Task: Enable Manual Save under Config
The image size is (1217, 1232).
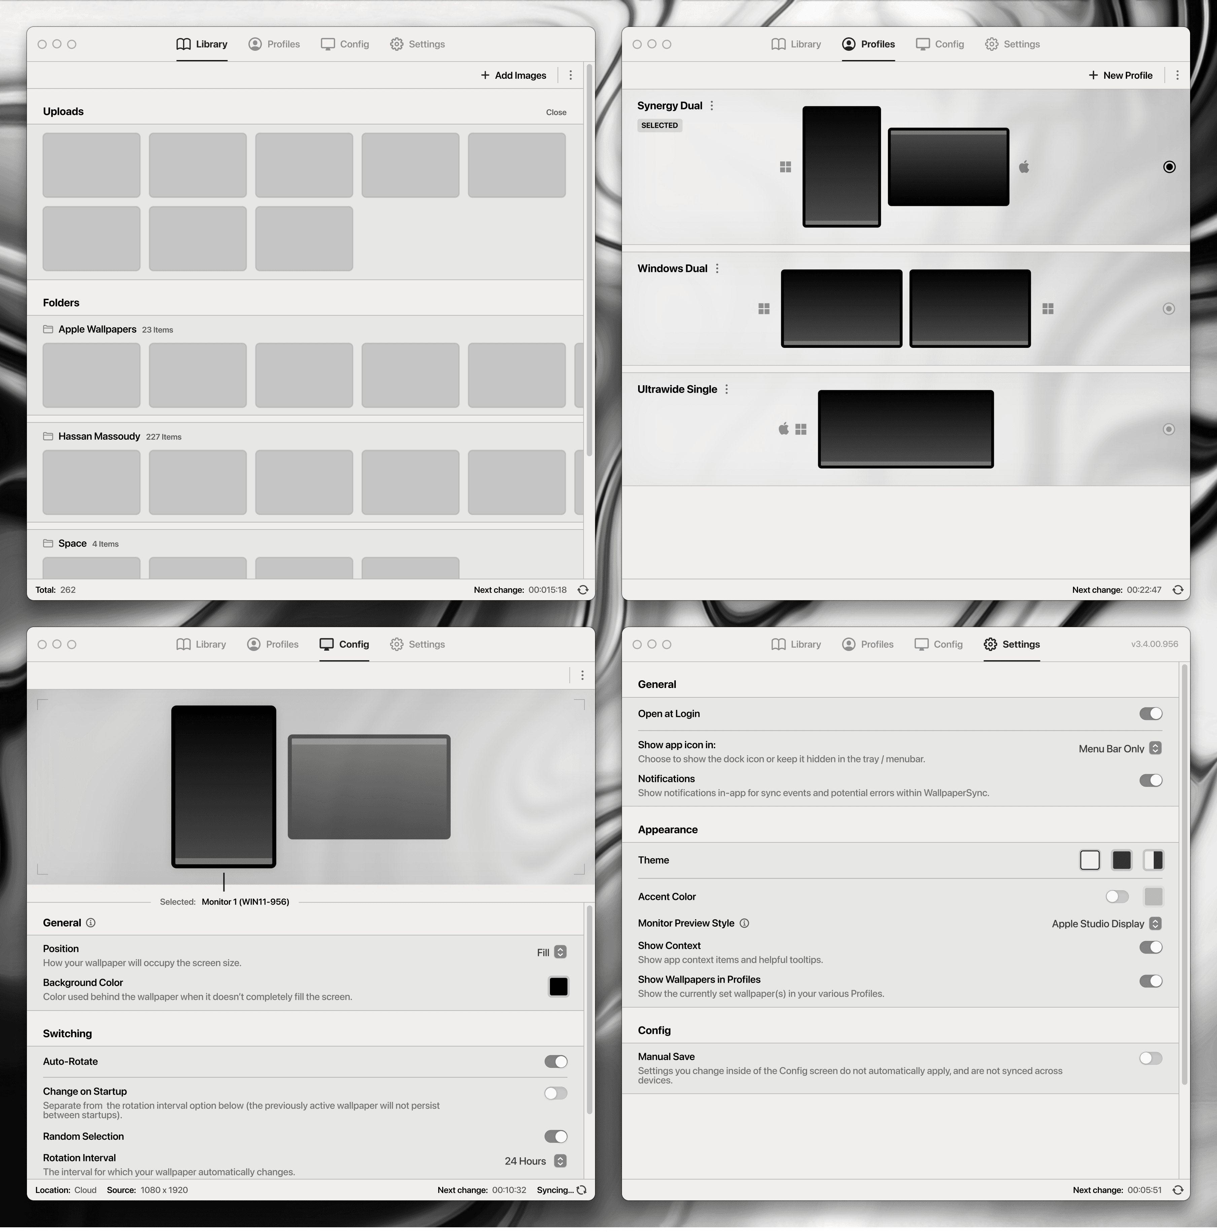Action: (x=1150, y=1058)
